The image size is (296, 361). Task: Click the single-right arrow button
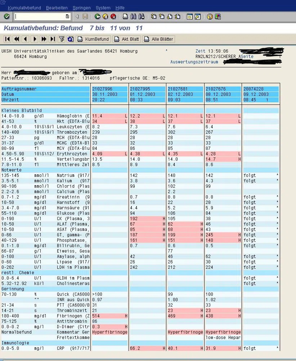point(35,39)
